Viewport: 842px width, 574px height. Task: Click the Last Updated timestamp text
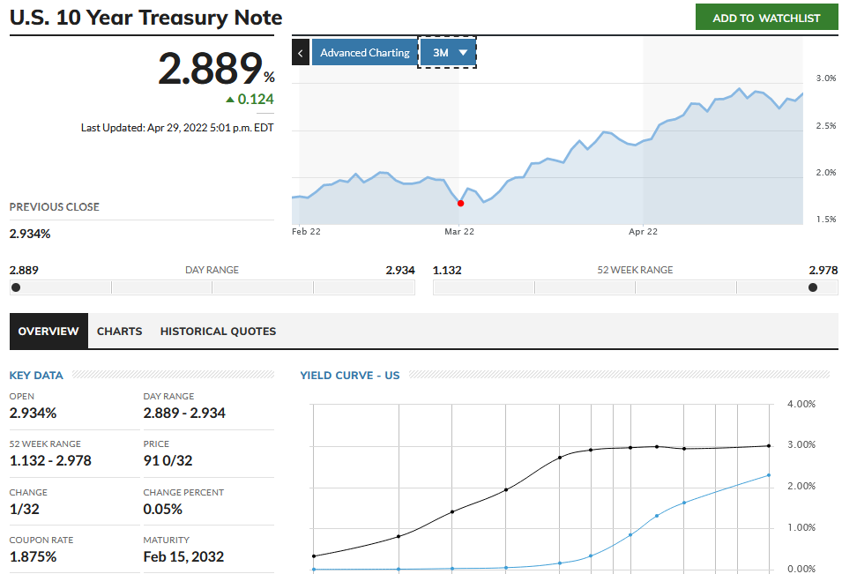click(177, 128)
